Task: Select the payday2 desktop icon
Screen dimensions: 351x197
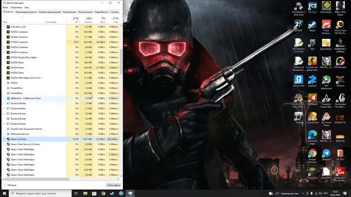Action: tap(312, 81)
